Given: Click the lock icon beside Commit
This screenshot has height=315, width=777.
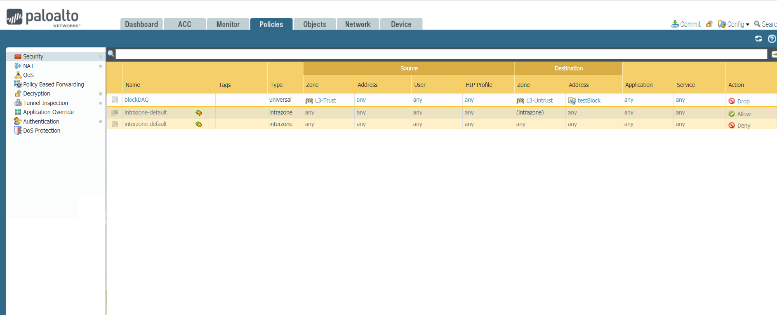Looking at the screenshot, I should (709, 24).
